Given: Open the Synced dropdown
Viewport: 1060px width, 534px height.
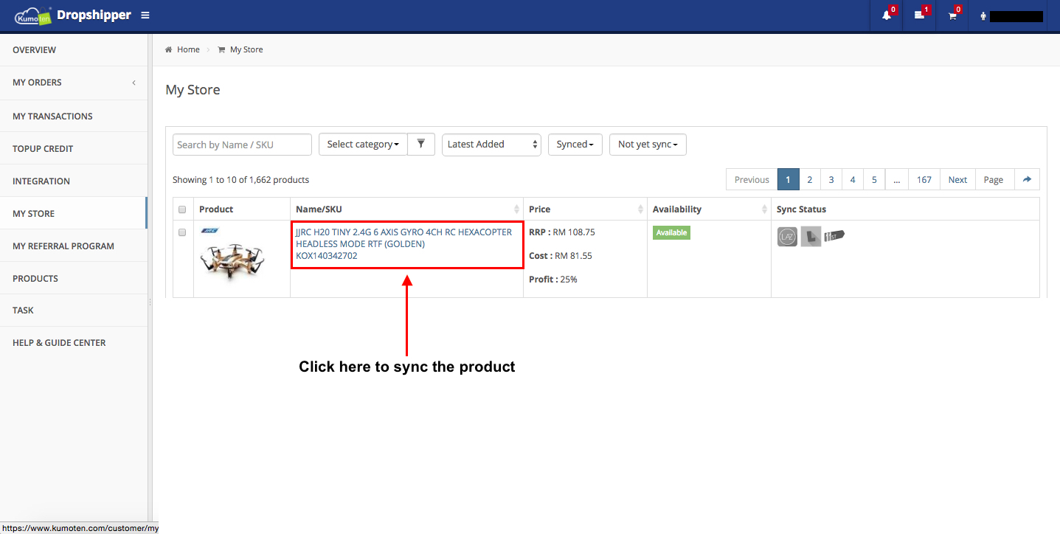Looking at the screenshot, I should click(575, 145).
